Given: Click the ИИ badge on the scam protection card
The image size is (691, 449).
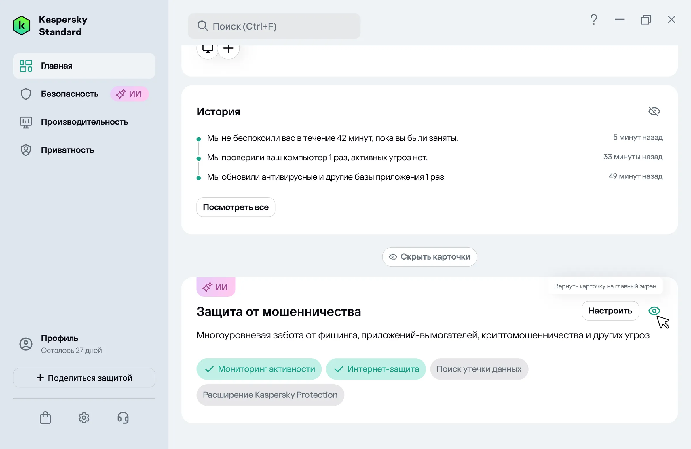Looking at the screenshot, I should pyautogui.click(x=216, y=287).
